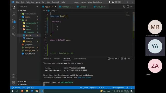This screenshot has height=93, width=166.
Task: Close the terminal panel
Action: 132,59
